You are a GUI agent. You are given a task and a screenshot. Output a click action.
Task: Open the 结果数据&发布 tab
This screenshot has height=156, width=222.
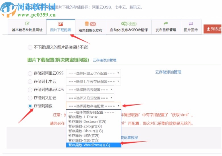click(x=90, y=27)
